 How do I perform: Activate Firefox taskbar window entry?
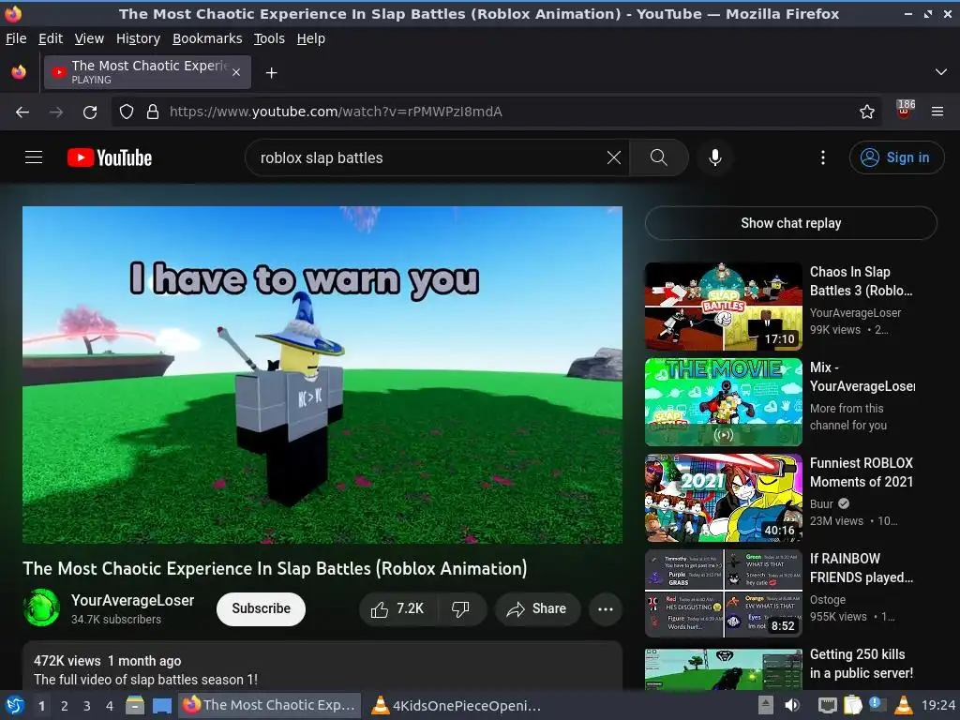tap(269, 705)
